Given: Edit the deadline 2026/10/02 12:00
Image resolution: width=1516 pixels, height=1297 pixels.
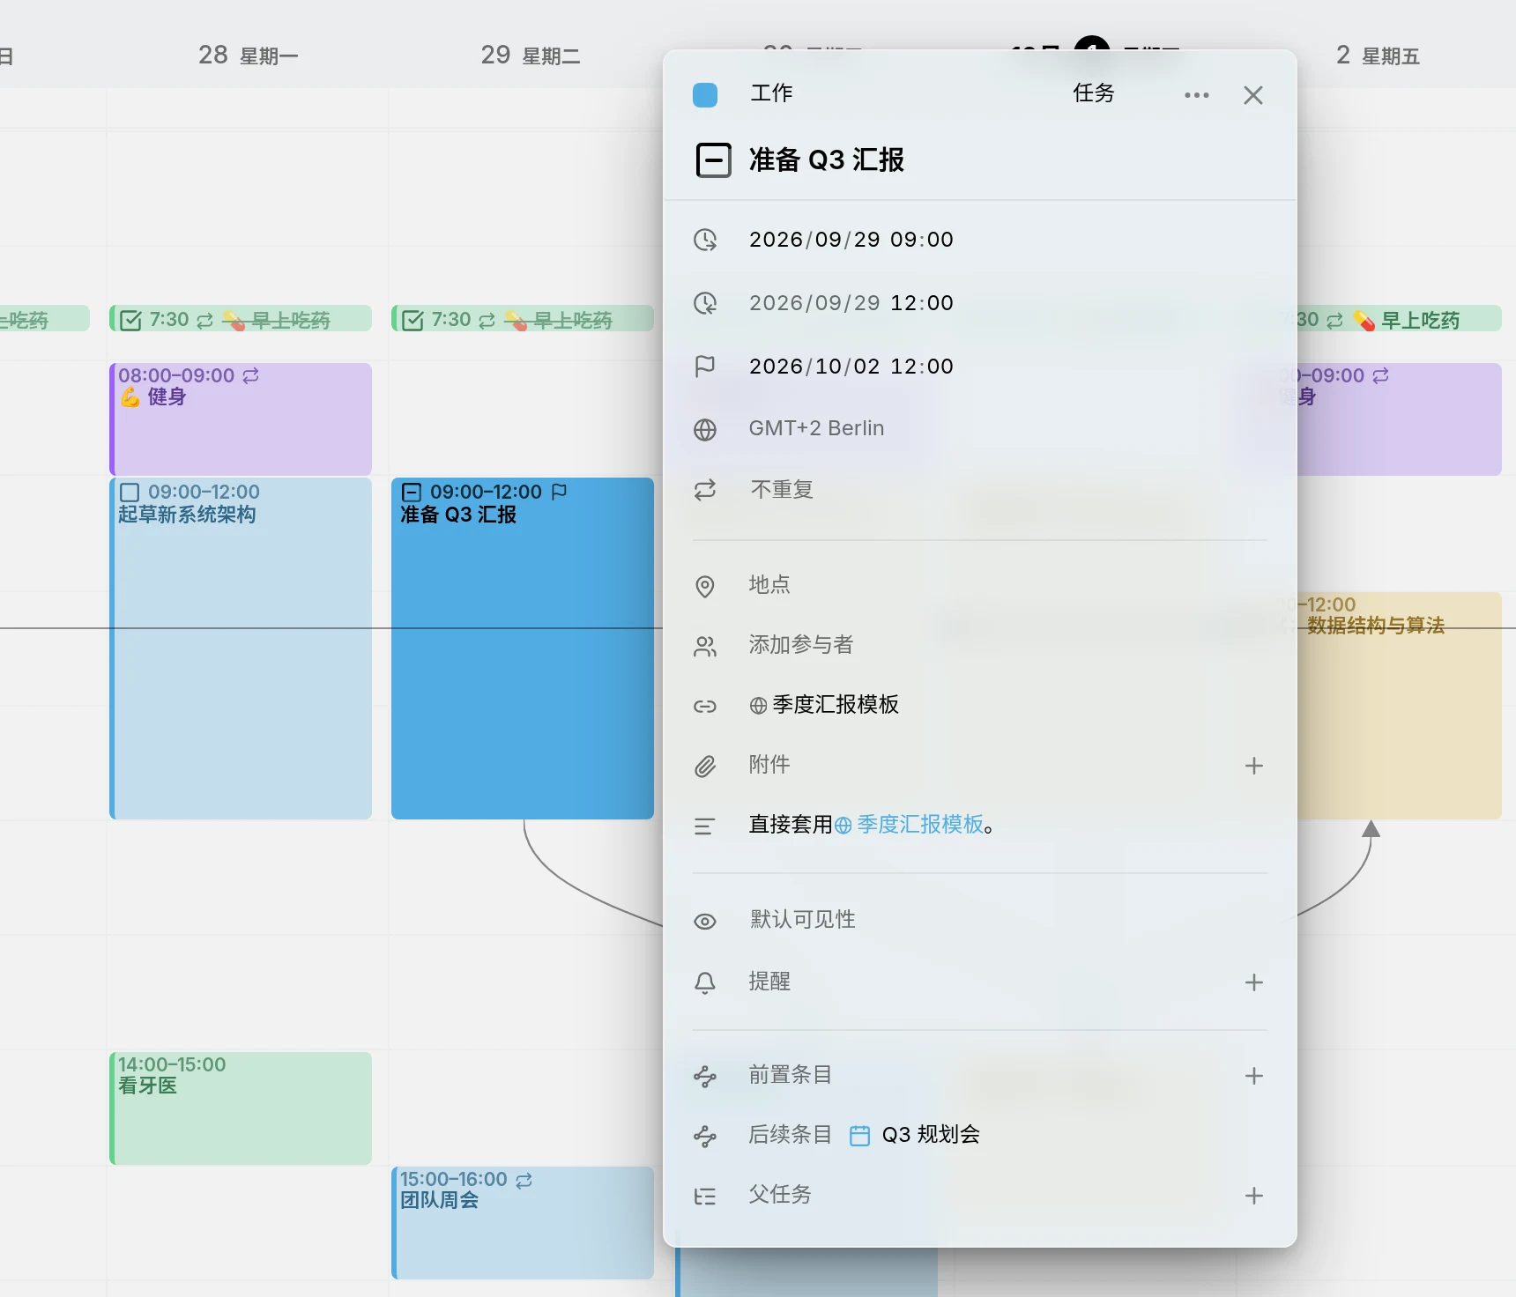Looking at the screenshot, I should click(851, 367).
